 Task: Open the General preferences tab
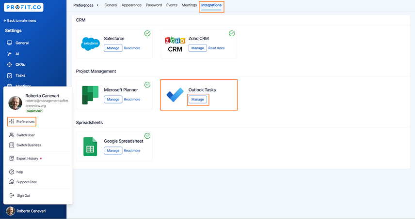coord(111,5)
